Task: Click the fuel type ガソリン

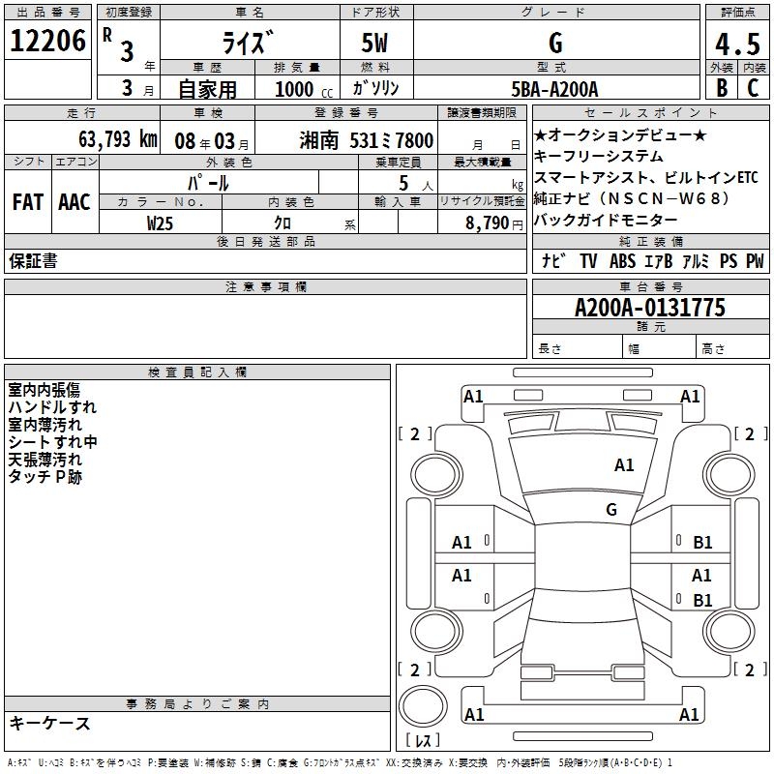Action: pyautogui.click(x=375, y=88)
